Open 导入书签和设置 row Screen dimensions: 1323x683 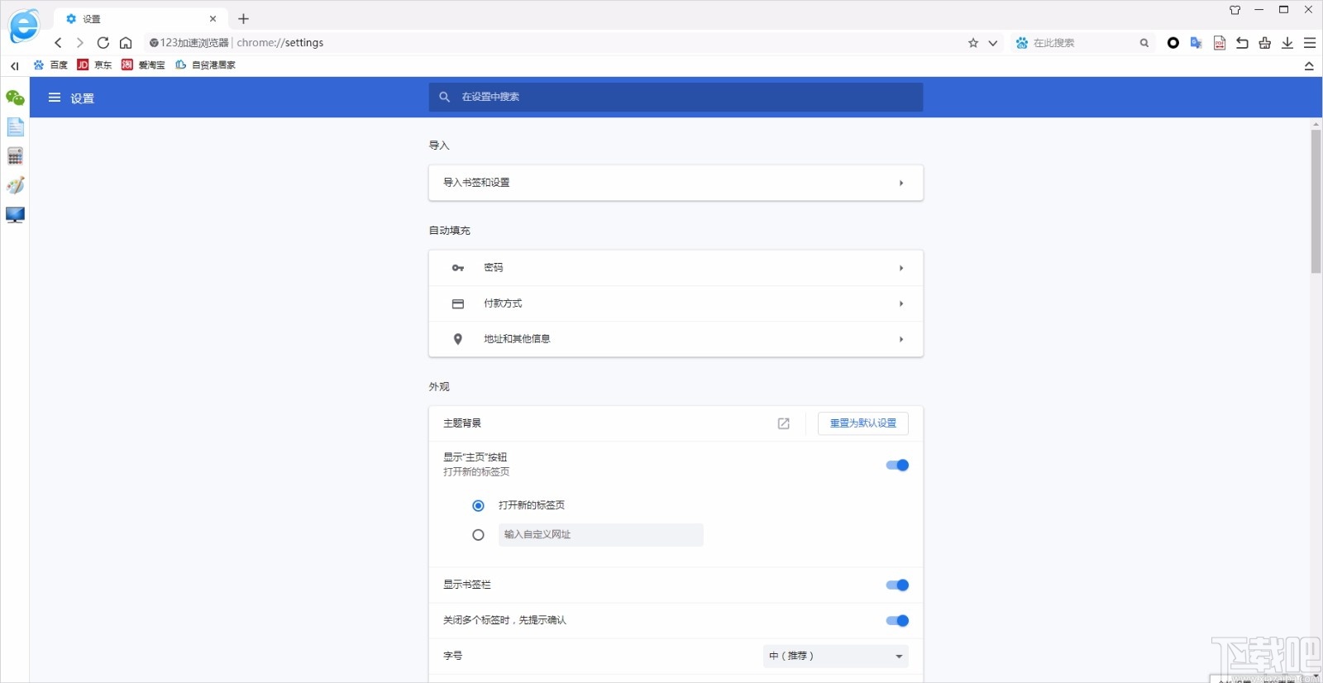pos(676,183)
